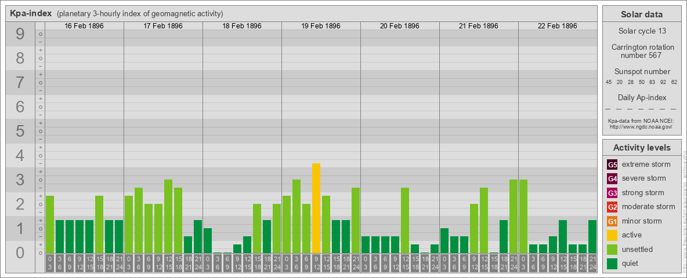Click the 20 Feb 1896 date header
This screenshot has height=278, width=687.
click(400, 26)
